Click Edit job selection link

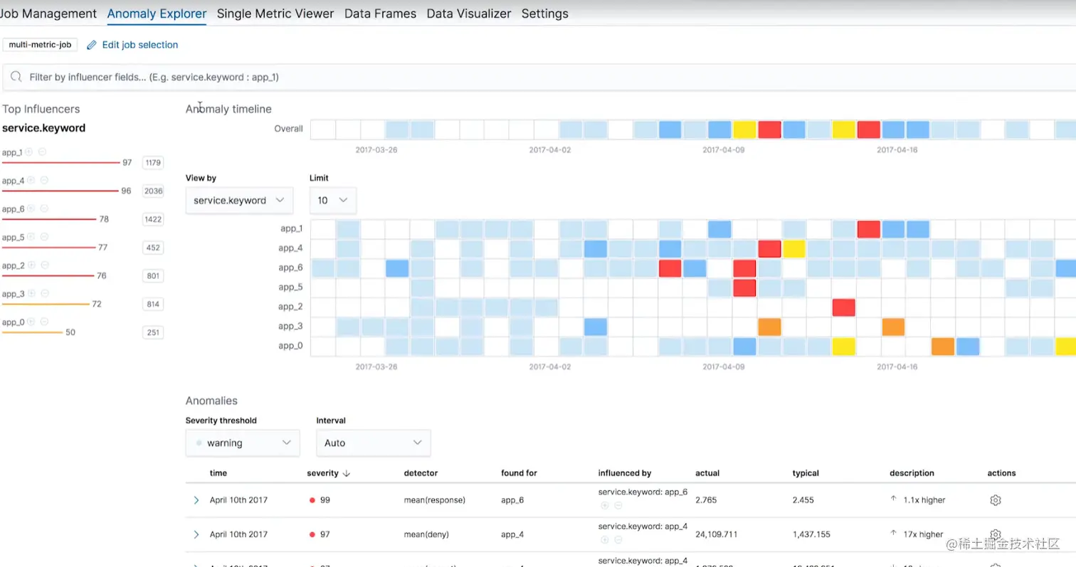click(x=140, y=45)
